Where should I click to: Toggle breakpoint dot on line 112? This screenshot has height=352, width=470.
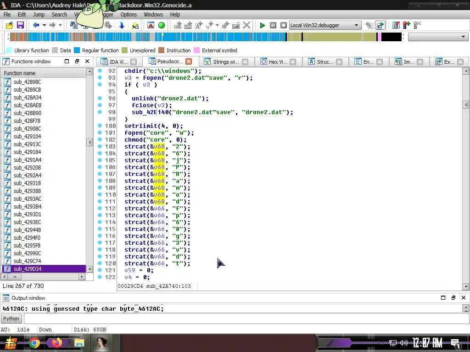[x=100, y=209]
